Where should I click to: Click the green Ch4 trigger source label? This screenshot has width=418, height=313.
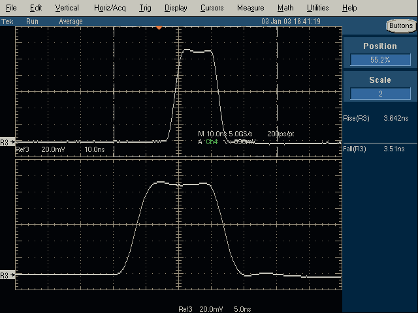tap(212, 142)
